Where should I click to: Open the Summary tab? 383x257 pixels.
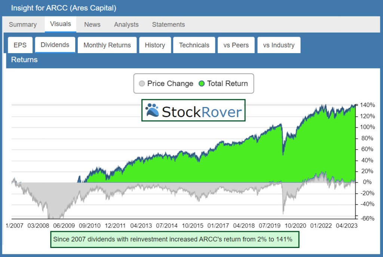coord(23,25)
